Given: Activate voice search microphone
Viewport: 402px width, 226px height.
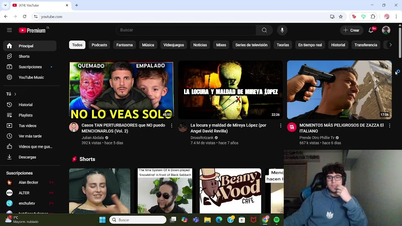Looking at the screenshot, I should [x=282, y=30].
